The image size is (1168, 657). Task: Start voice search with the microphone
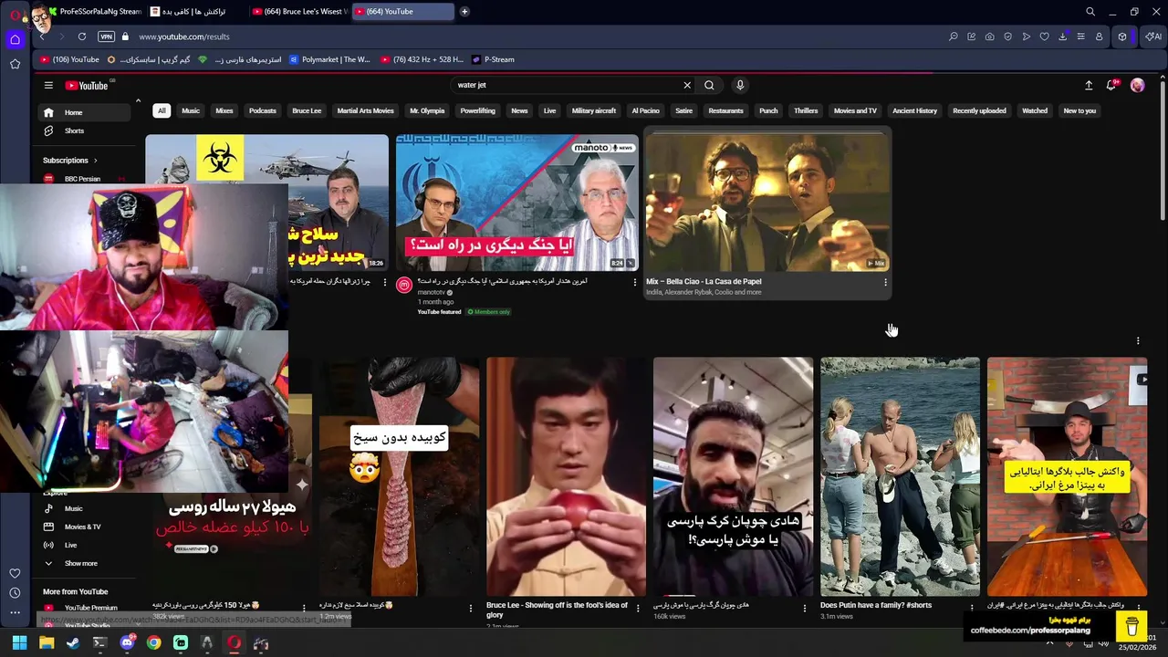(x=740, y=85)
